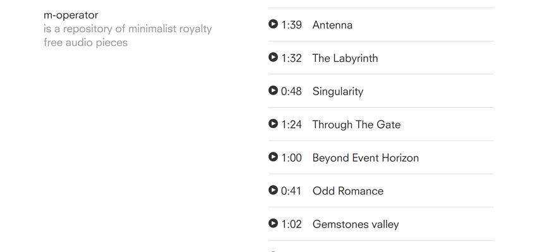Click play icon for Beyond Event Horizon
This screenshot has height=252, width=537.
(273, 157)
